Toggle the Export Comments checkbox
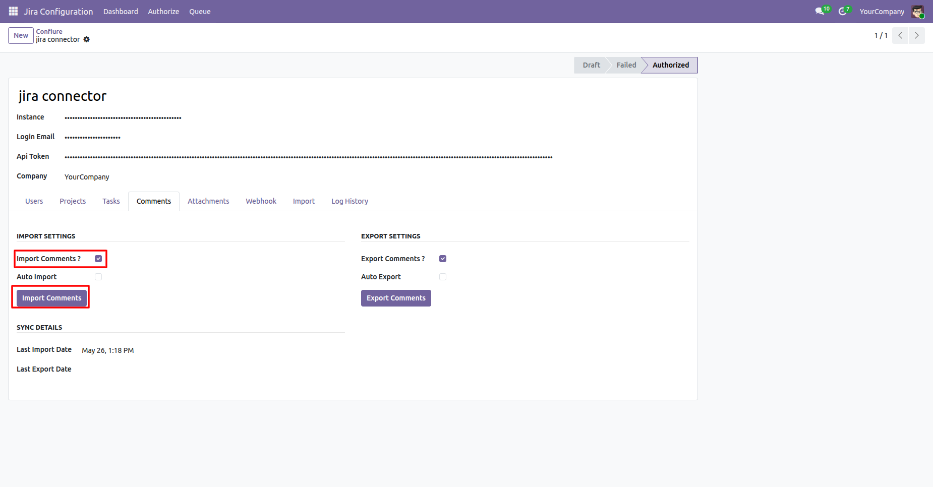 coord(443,259)
